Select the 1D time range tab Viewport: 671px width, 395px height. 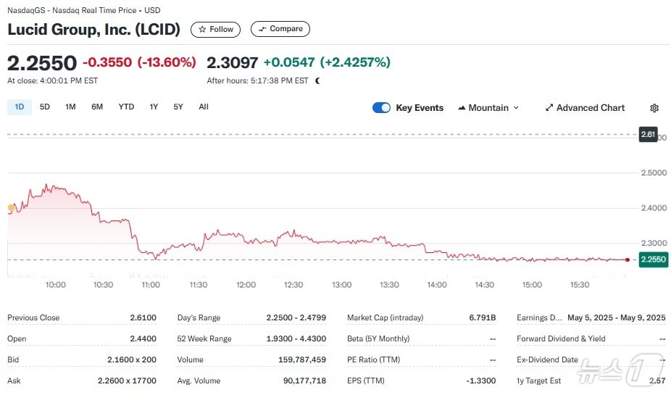pyautogui.click(x=20, y=107)
